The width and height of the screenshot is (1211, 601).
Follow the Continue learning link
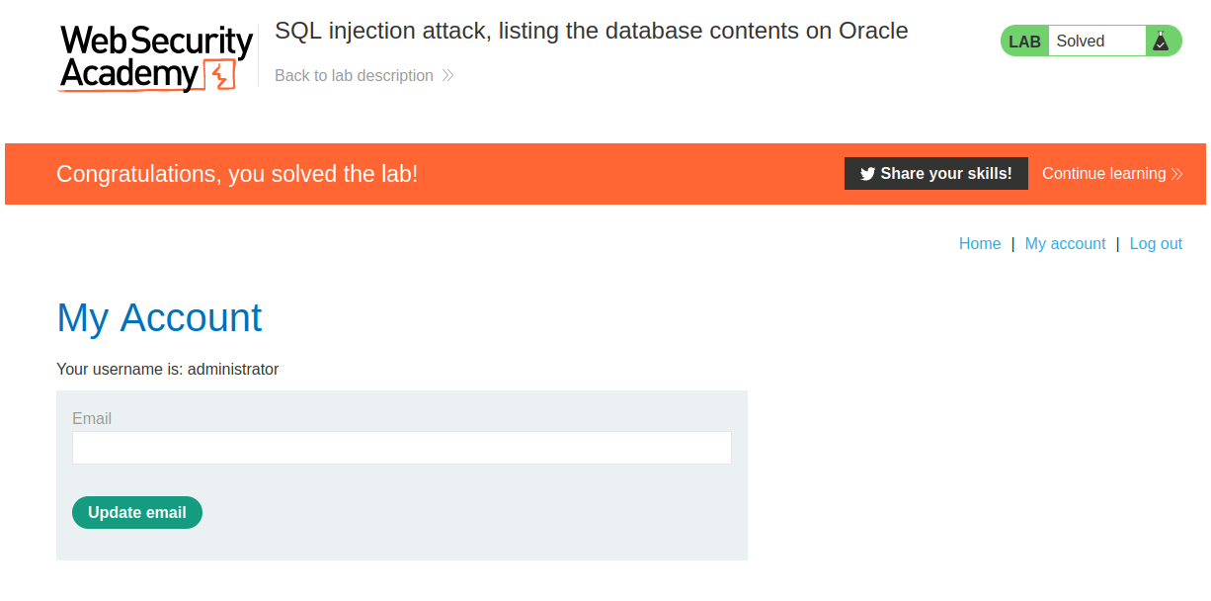pyautogui.click(x=1103, y=174)
